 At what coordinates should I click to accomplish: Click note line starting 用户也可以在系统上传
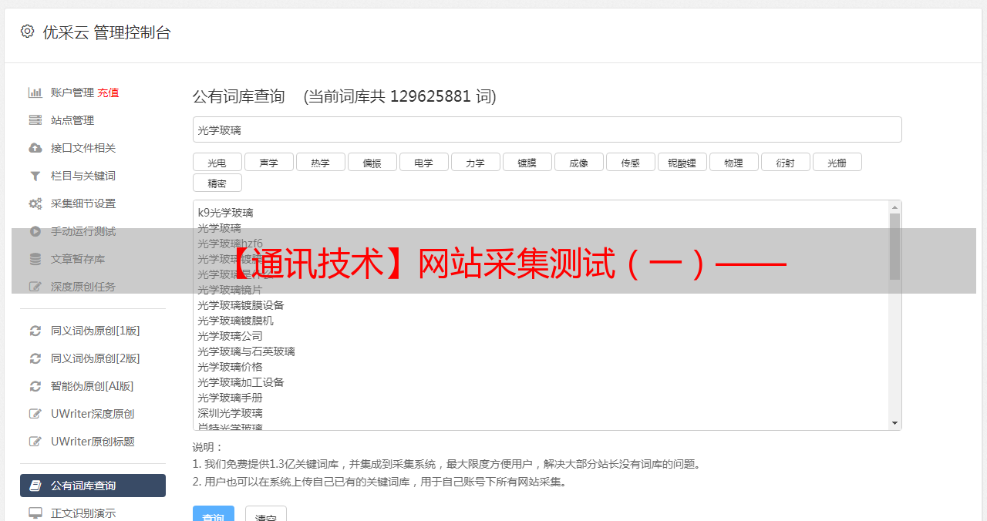point(381,482)
